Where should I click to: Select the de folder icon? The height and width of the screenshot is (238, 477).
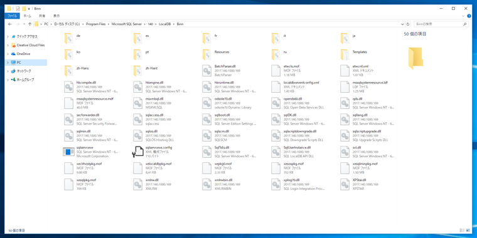(x=69, y=38)
